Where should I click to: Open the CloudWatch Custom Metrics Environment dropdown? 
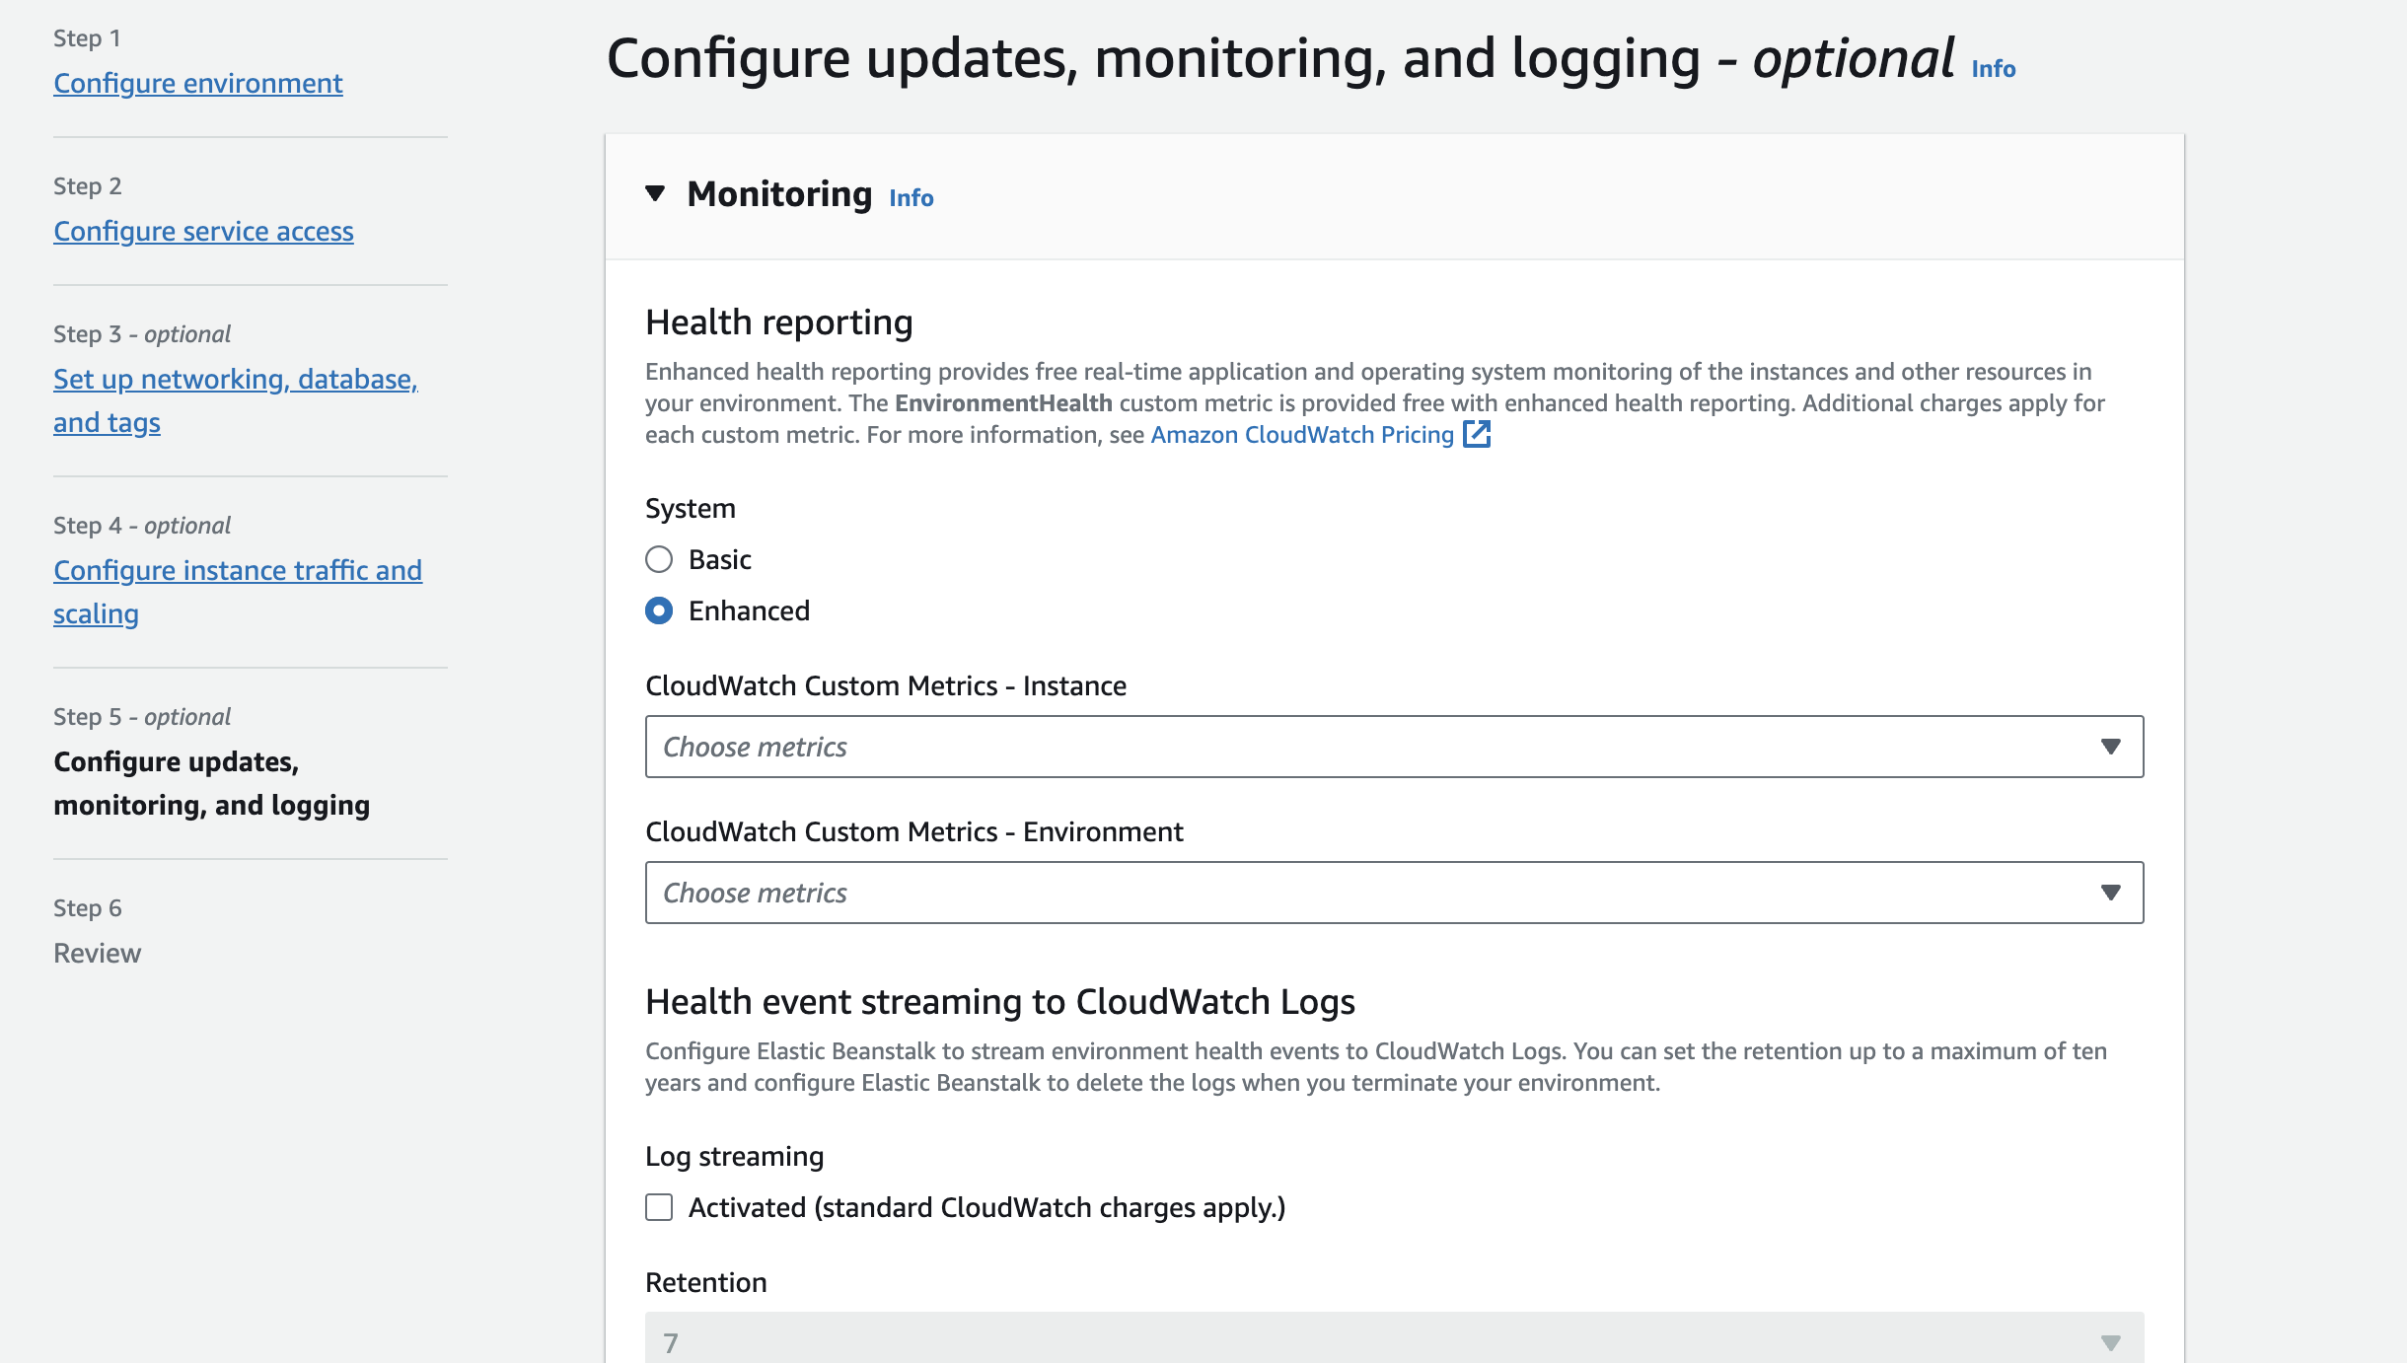point(1393,893)
